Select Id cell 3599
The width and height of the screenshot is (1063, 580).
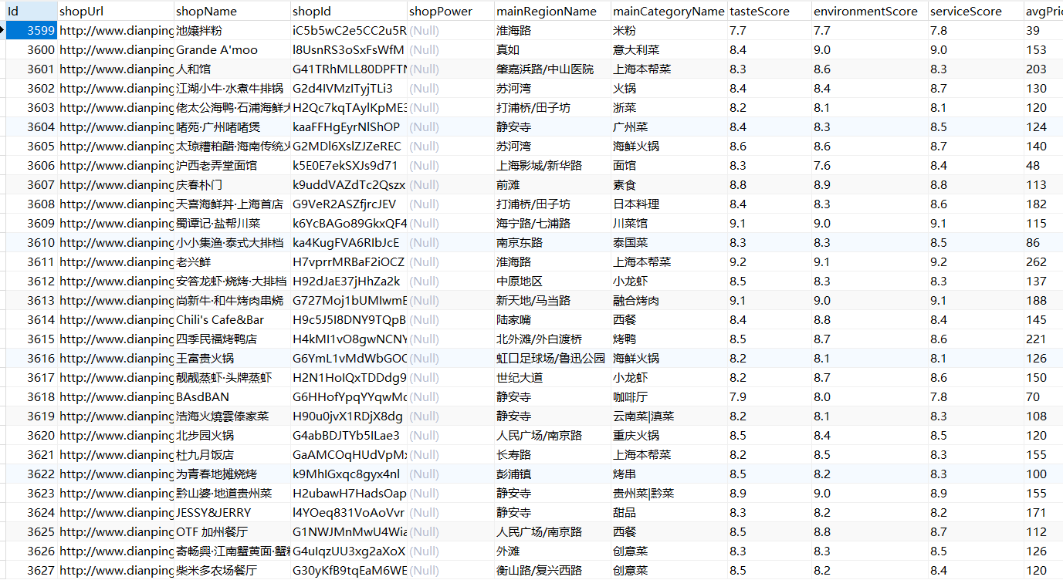tap(31, 31)
